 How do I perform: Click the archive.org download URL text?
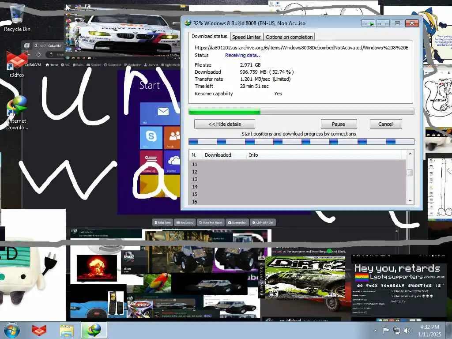pyautogui.click(x=301, y=48)
